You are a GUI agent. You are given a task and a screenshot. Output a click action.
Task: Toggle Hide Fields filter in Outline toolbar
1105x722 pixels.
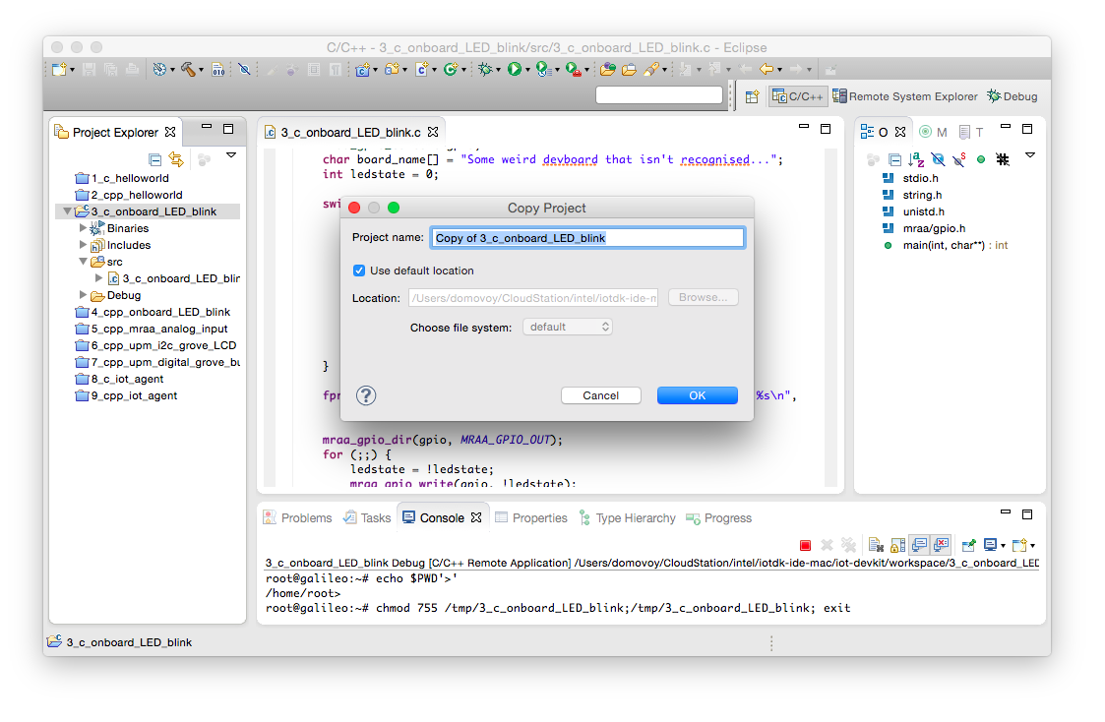coord(938,160)
